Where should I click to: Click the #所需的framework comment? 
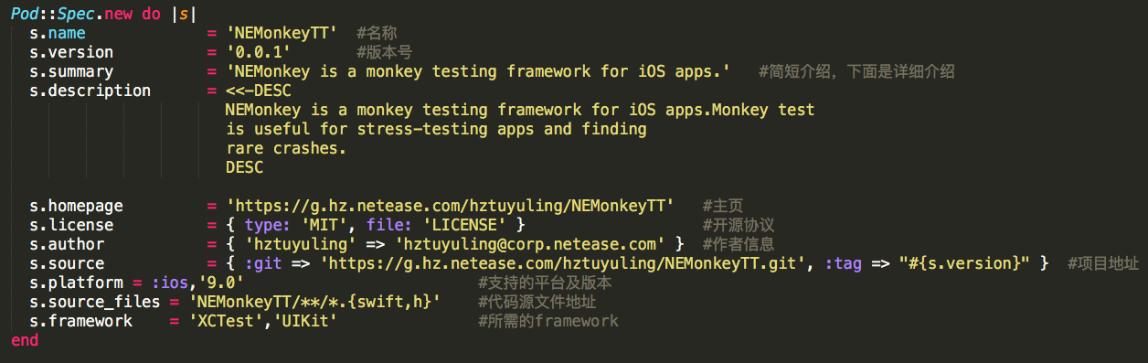[x=548, y=321]
